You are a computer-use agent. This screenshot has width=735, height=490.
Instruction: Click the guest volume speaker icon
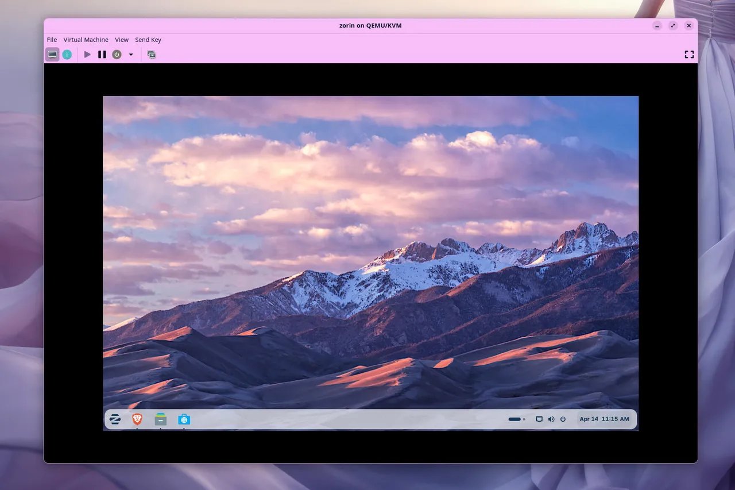[551, 419]
